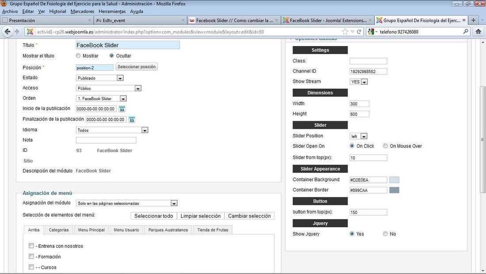Click the Width input field
Image resolution: width=486 pixels, height=274 pixels.
coord(359,104)
